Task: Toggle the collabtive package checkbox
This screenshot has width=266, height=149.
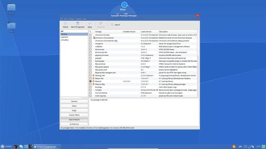Action: coord(91,46)
